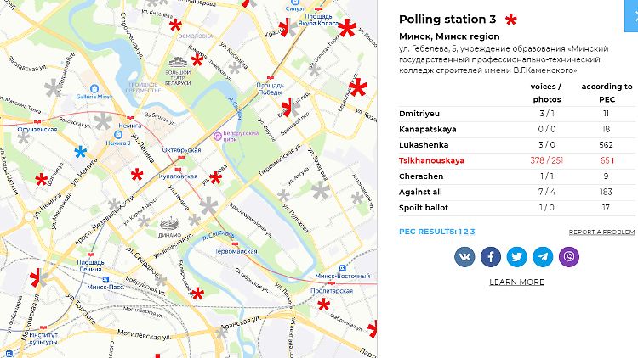638x358 pixels.
Task: Click red marker beside Большой театр Беларуси
Action: coord(197,60)
